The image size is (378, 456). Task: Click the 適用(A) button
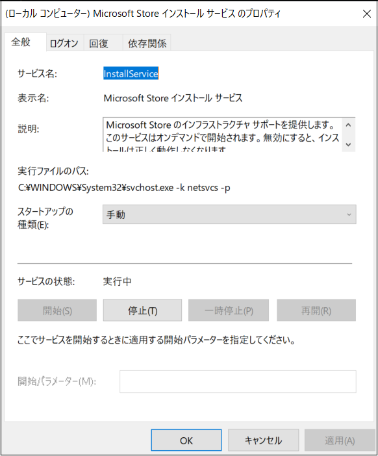(x=340, y=440)
